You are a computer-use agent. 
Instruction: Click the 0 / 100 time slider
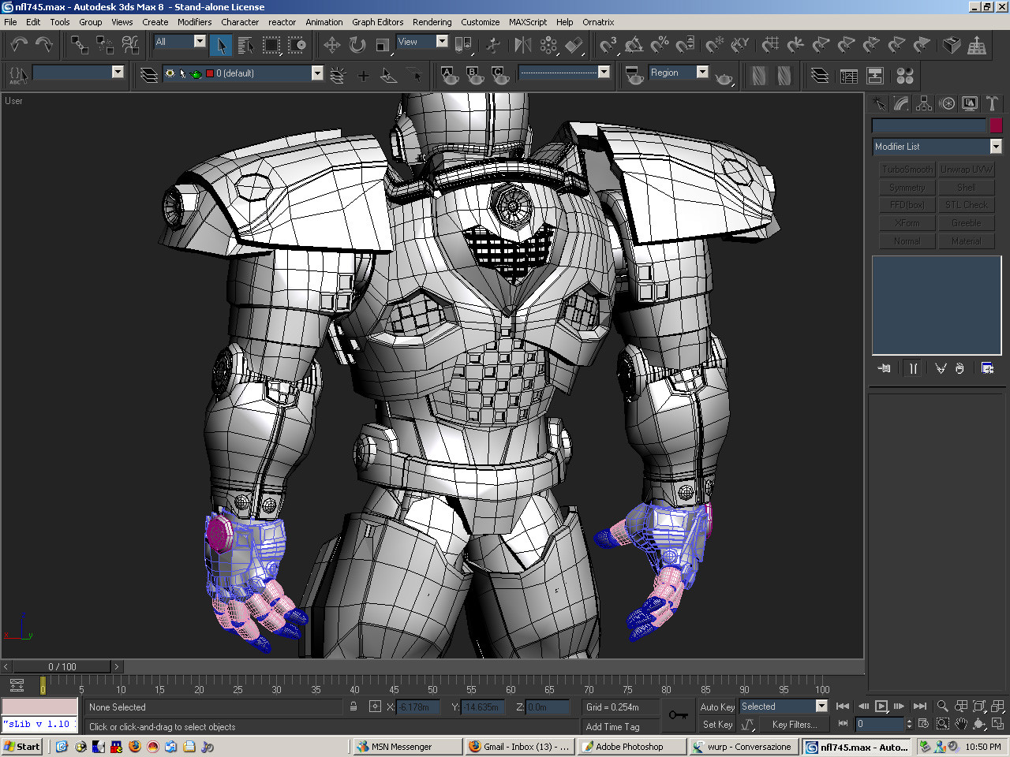(63, 667)
